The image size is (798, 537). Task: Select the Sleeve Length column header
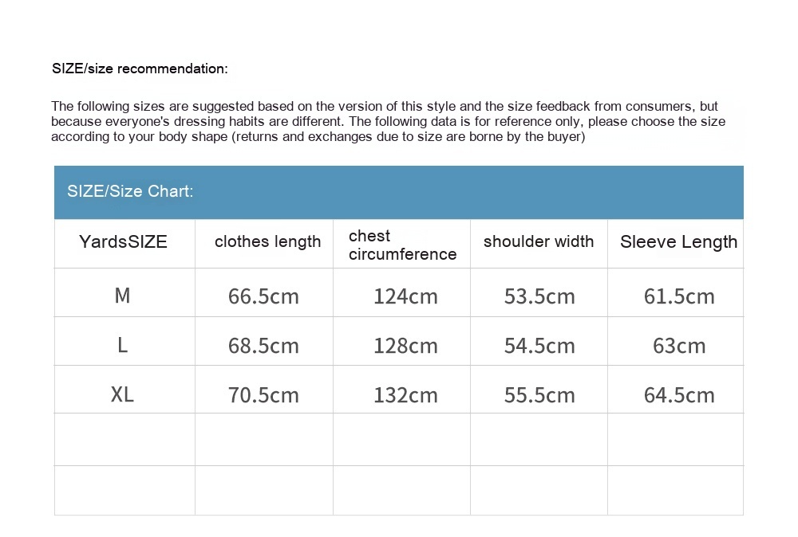coord(678,242)
